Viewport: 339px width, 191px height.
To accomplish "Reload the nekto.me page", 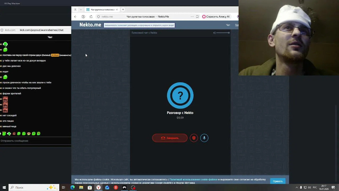I will pyautogui.click(x=91, y=16).
